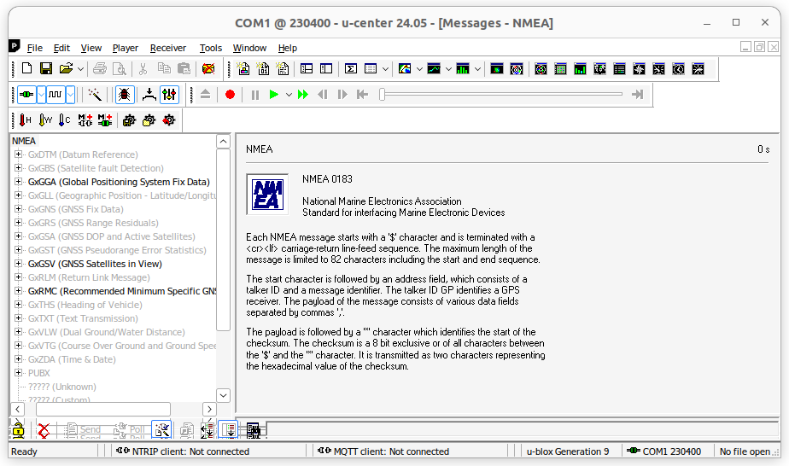Open the Histogram view green bars icon
Screen dimensions: 789x466
pyautogui.click(x=463, y=69)
